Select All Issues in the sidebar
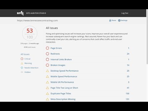148x111 pixels. [25, 54]
